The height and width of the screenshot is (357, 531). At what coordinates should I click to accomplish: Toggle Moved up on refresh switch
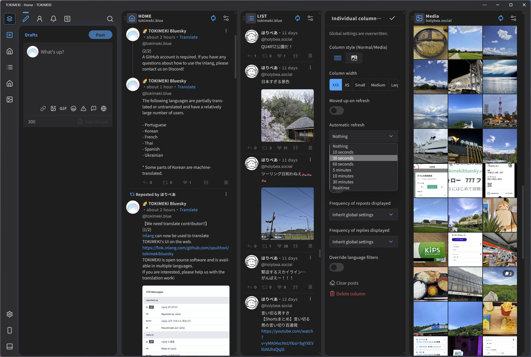pyautogui.click(x=337, y=111)
